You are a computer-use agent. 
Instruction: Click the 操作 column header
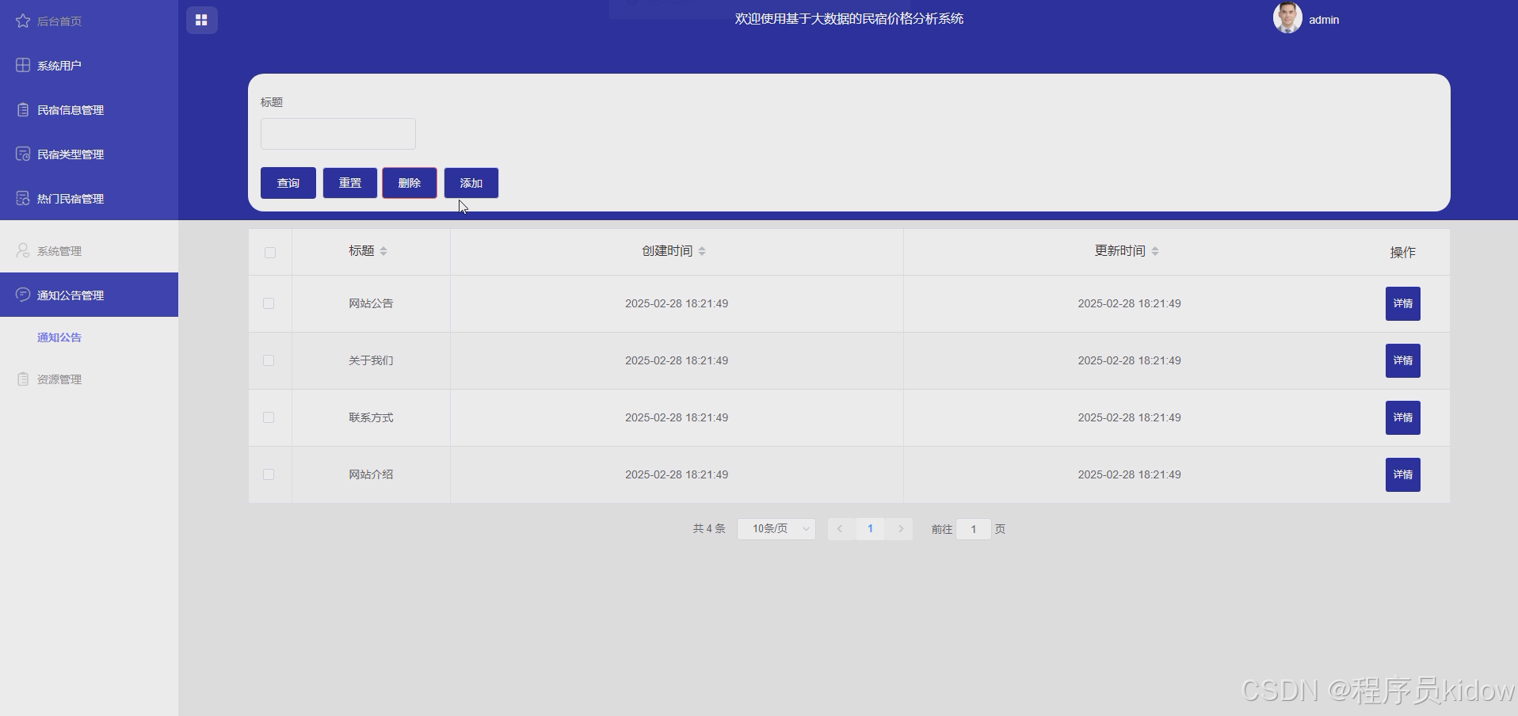coord(1402,253)
